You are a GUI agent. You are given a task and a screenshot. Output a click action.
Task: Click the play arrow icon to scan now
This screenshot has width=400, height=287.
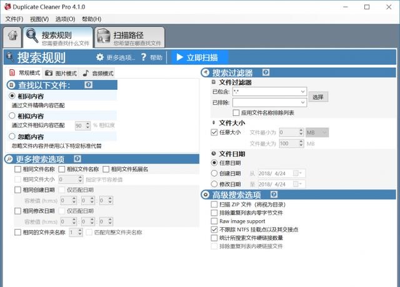180,57
